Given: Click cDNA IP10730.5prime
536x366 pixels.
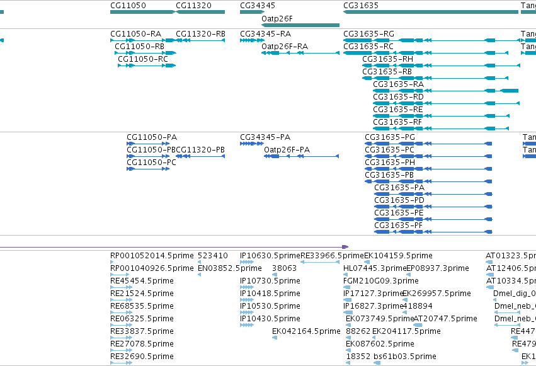Looking at the screenshot, I should pyautogui.click(x=270, y=281).
